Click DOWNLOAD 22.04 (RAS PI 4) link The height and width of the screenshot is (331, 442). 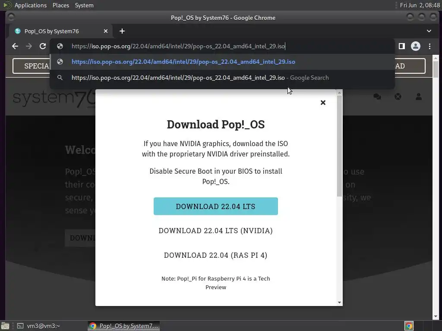[216, 255]
